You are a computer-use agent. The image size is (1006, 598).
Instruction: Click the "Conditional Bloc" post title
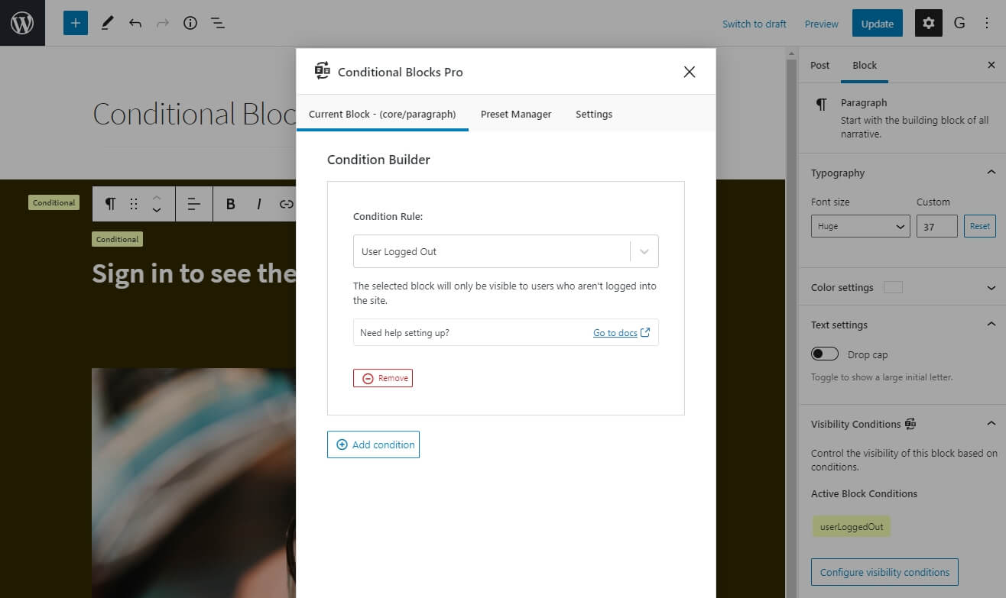click(x=194, y=114)
